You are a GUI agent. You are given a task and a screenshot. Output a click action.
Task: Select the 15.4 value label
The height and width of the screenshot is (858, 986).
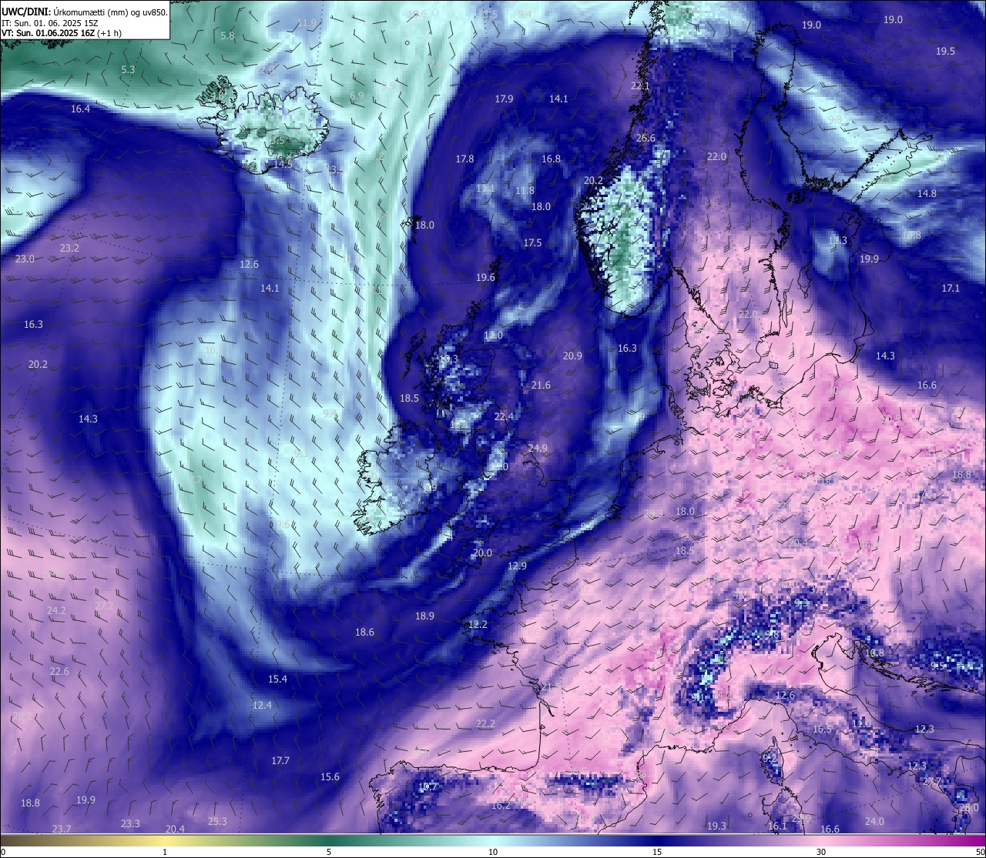[x=277, y=679]
